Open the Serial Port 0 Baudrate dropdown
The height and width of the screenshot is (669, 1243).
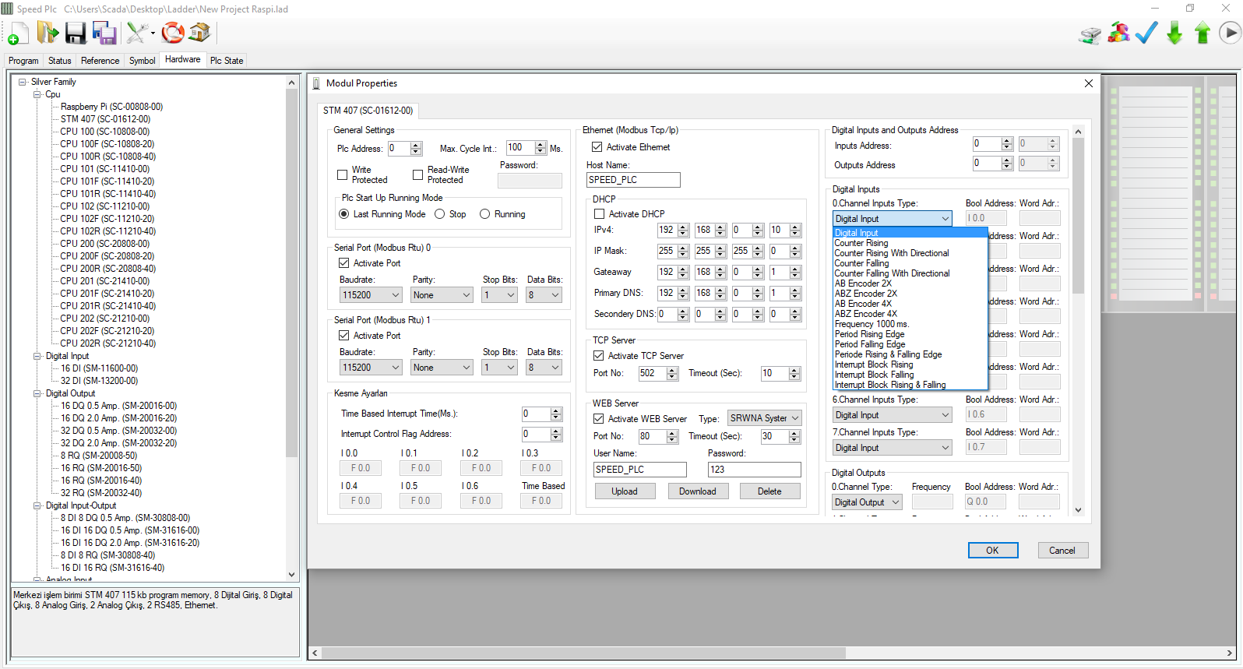coord(371,295)
